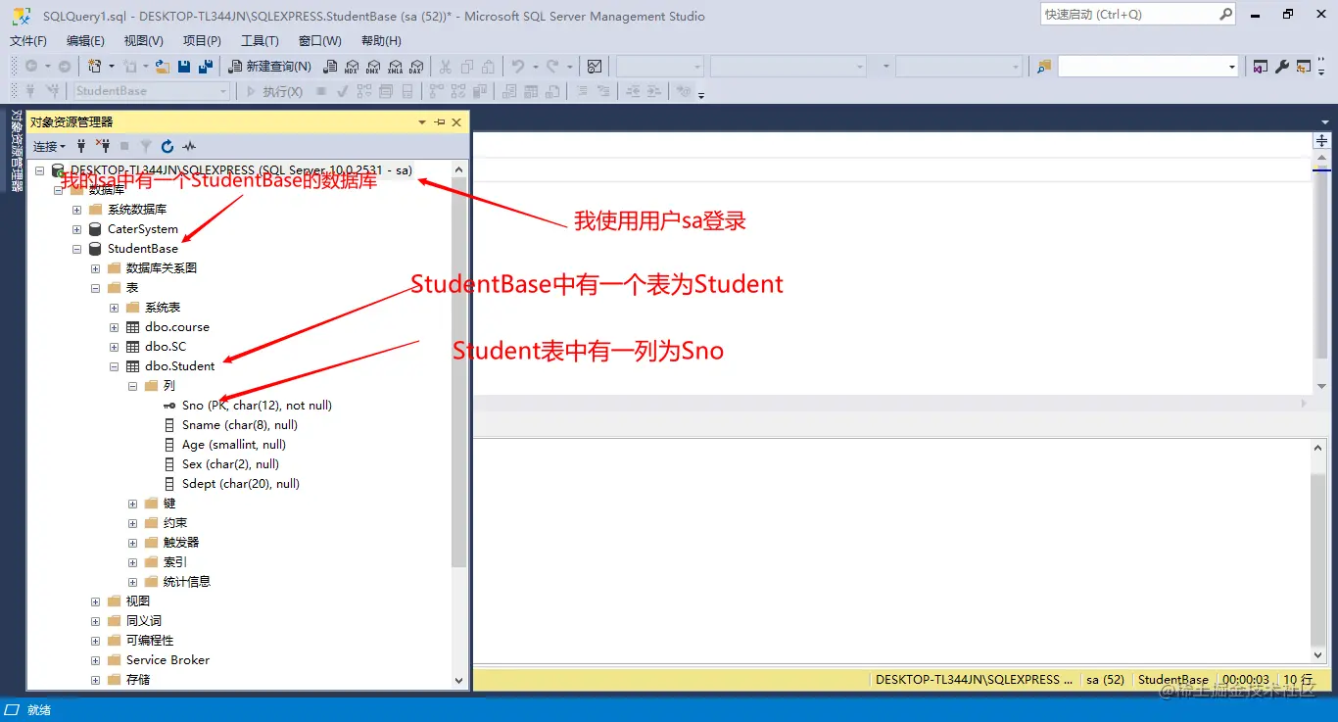1338x722 pixels.
Task: Click the Cut scissors icon
Action: point(445,67)
